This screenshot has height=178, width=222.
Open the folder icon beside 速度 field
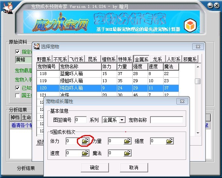[85, 153]
